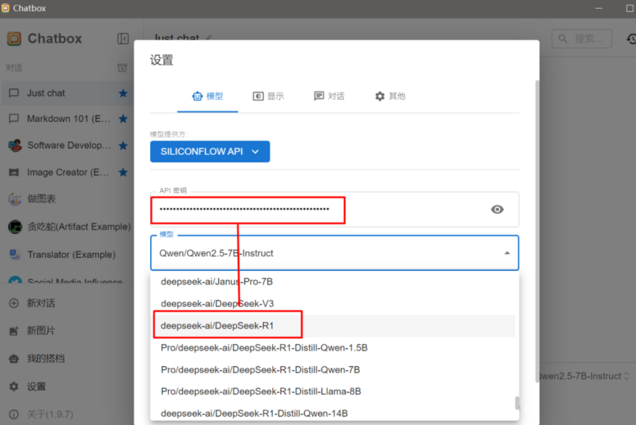
Task: Click the Translator avatar icon
Action: (x=15, y=255)
